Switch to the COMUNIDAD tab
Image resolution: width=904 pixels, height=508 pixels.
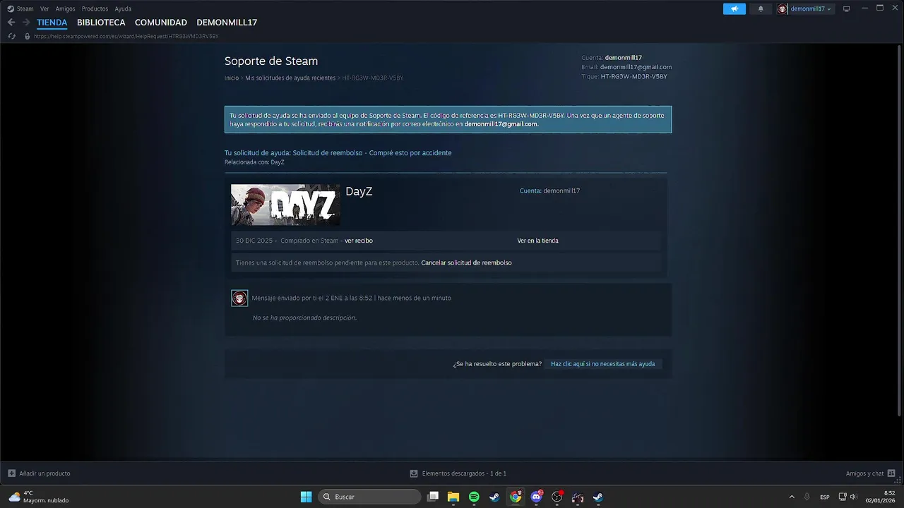click(x=161, y=23)
